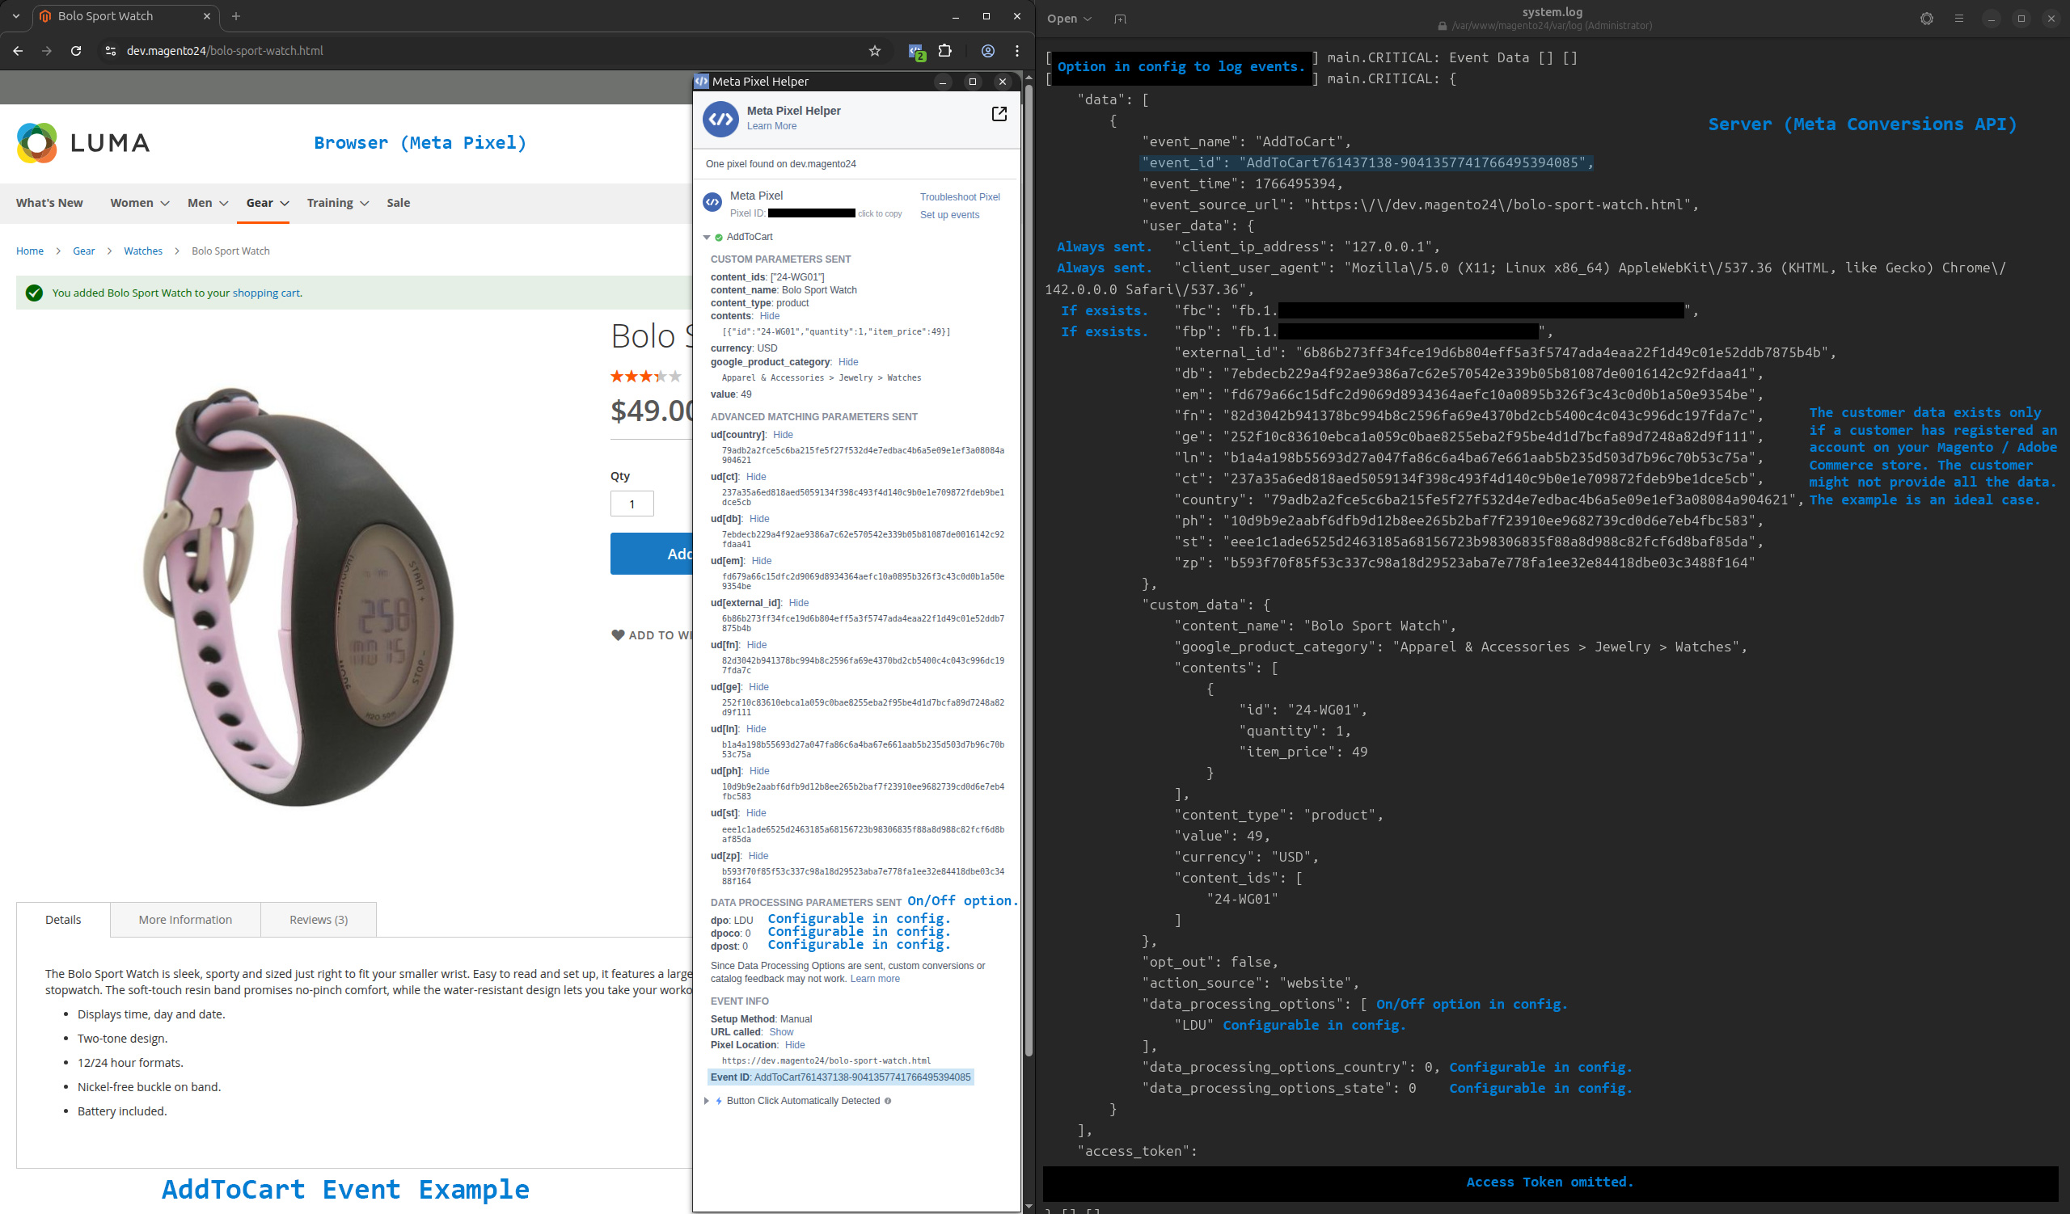The width and height of the screenshot is (2070, 1214).
Task: Click the Meta Pixel Helper external link icon
Action: point(999,114)
